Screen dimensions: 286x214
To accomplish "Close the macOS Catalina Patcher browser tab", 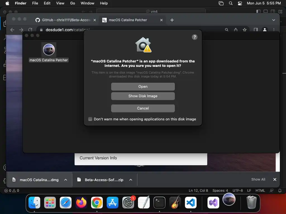I will [161, 20].
